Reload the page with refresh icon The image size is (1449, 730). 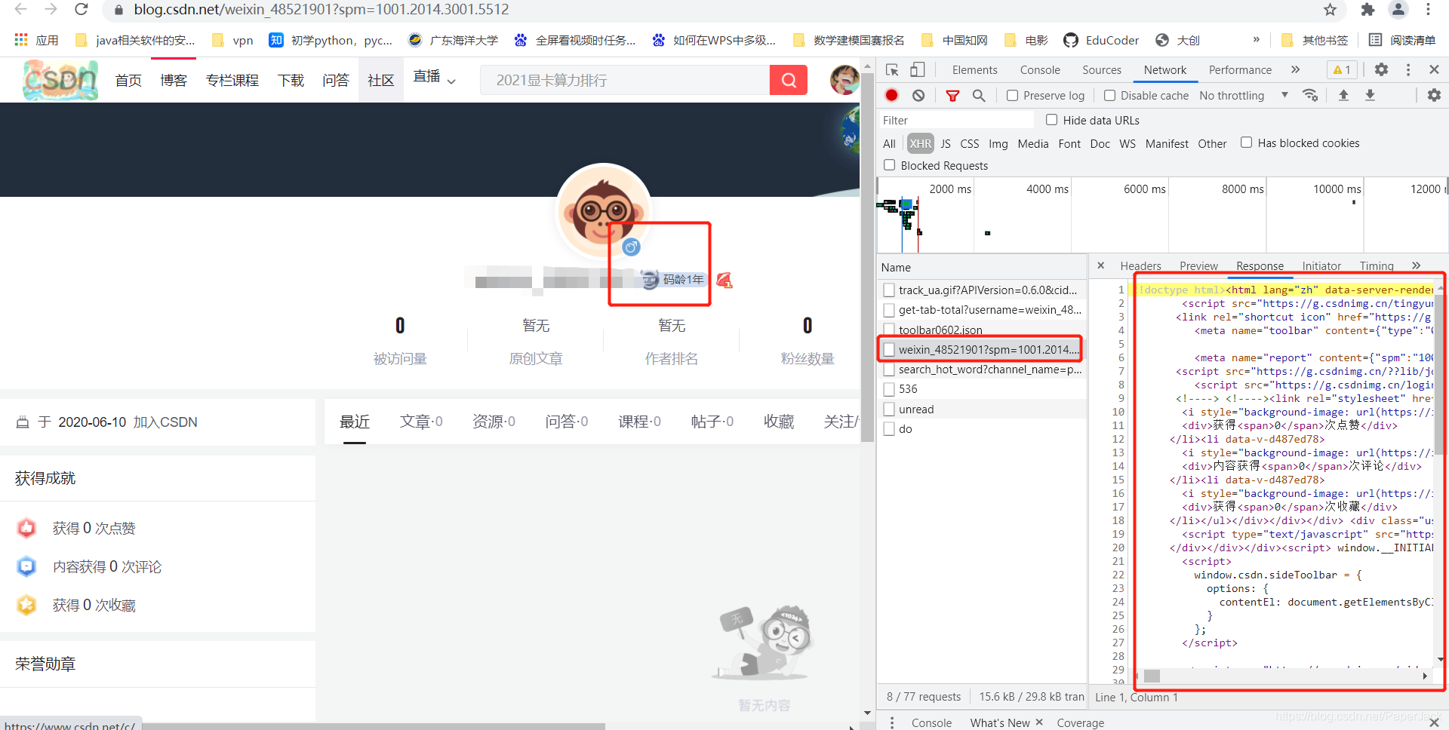82,9
